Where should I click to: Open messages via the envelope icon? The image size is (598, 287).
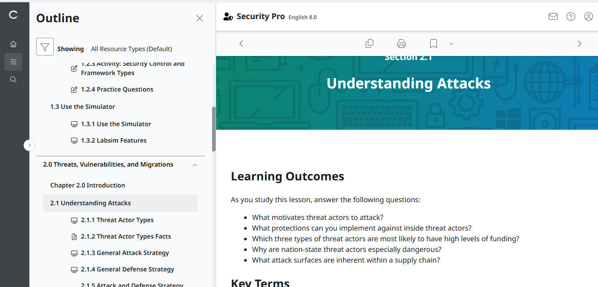(x=553, y=16)
